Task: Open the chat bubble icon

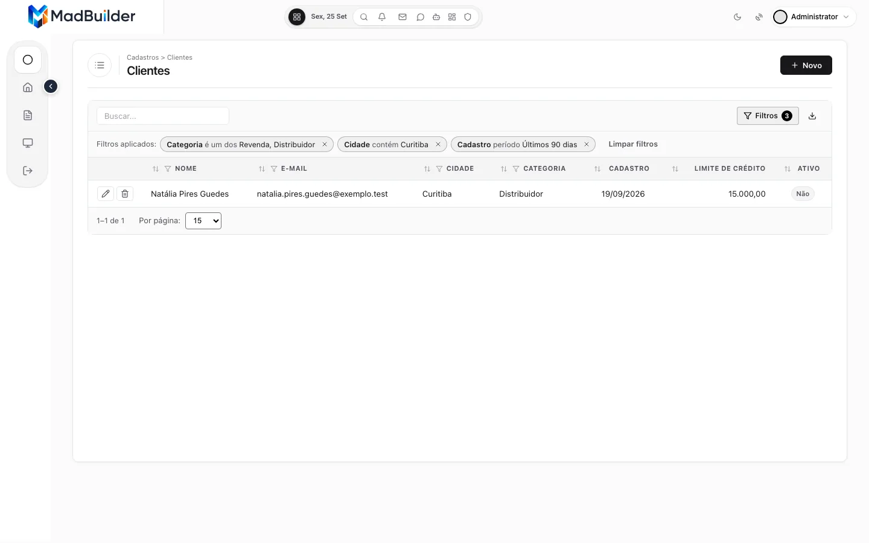Action: (x=421, y=17)
